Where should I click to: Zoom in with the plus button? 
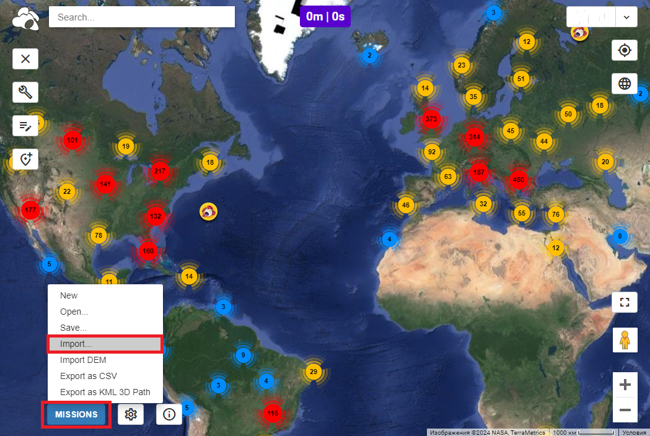click(625, 385)
